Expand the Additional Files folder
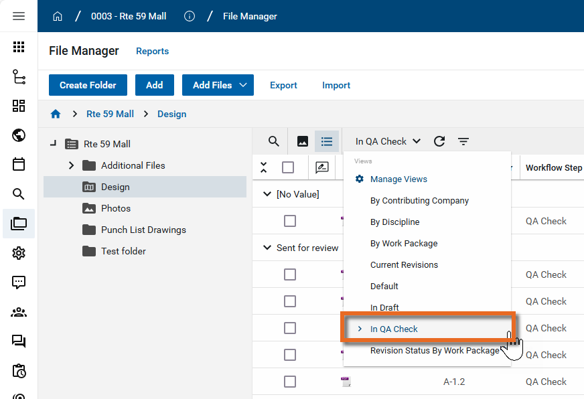584x399 pixels. [x=72, y=165]
